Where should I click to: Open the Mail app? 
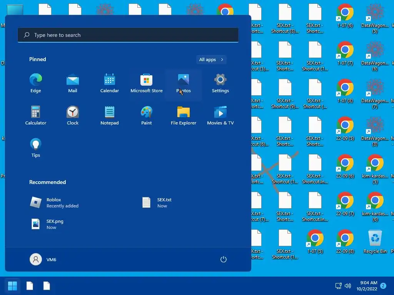(x=73, y=83)
